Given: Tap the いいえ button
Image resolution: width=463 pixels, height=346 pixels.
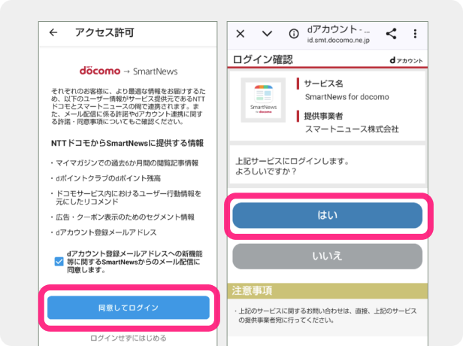Looking at the screenshot, I should click(328, 256).
